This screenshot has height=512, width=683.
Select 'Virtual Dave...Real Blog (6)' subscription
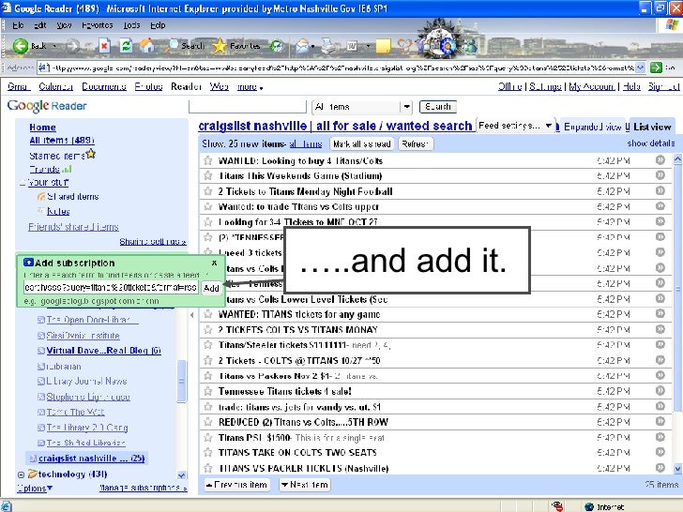tap(103, 350)
